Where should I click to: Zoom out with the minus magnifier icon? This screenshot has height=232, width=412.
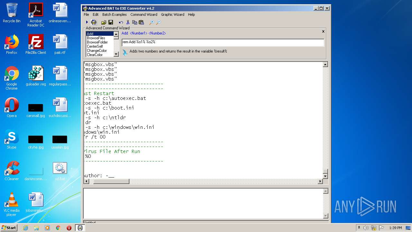158,22
